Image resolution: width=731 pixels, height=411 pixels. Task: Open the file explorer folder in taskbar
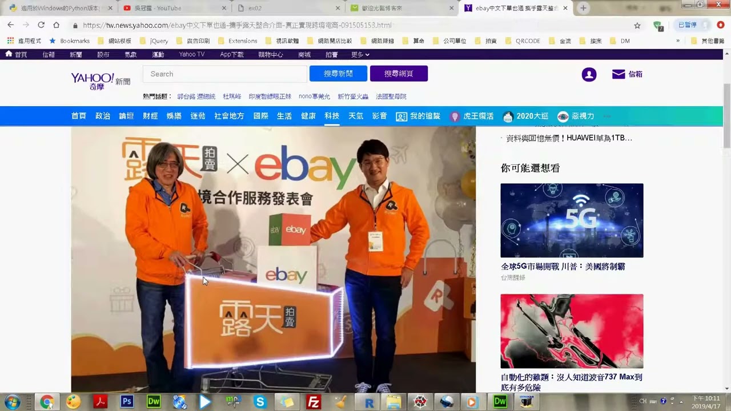click(393, 402)
